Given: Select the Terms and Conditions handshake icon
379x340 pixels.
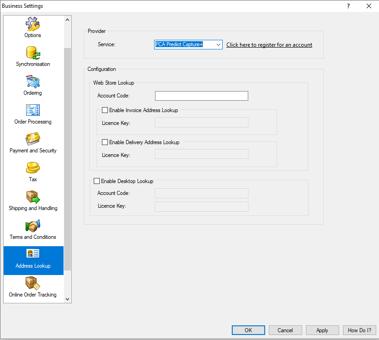Looking at the screenshot, I should pyautogui.click(x=33, y=226).
